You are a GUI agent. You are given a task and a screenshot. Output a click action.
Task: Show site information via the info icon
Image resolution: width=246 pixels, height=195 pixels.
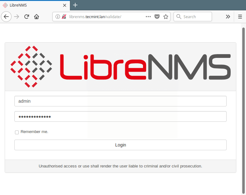[57, 17]
